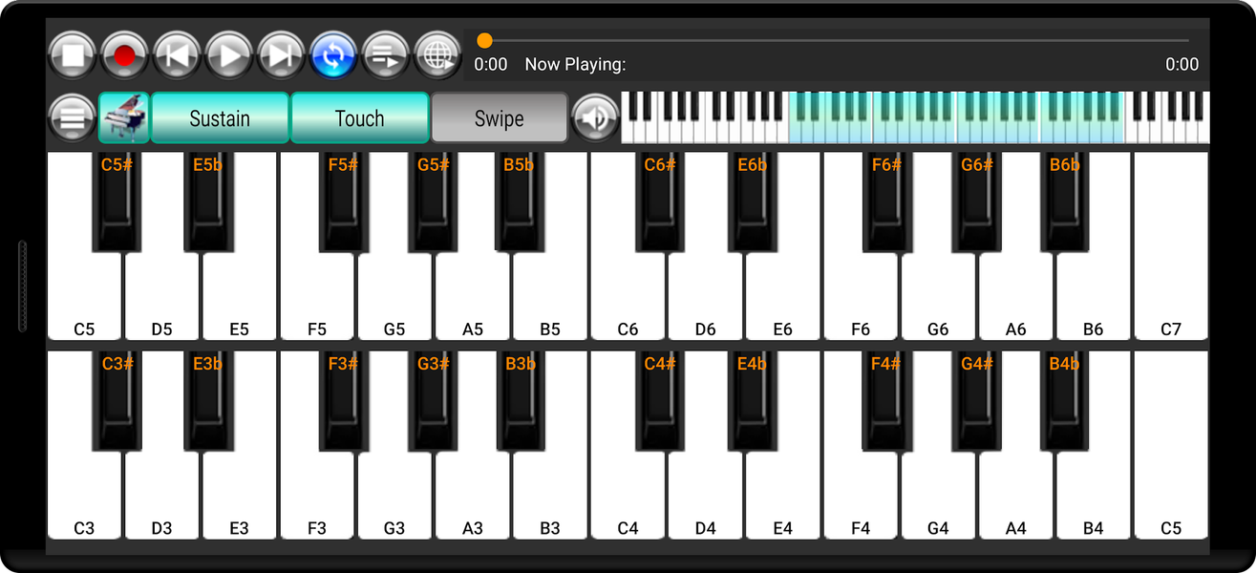This screenshot has width=1256, height=573.
Task: Toggle the blue Loop repeat icon
Action: tap(333, 54)
